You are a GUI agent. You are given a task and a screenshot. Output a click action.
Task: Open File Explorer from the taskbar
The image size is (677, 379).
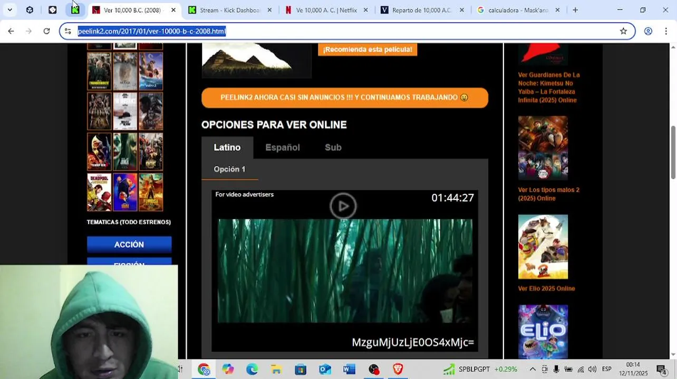276,369
